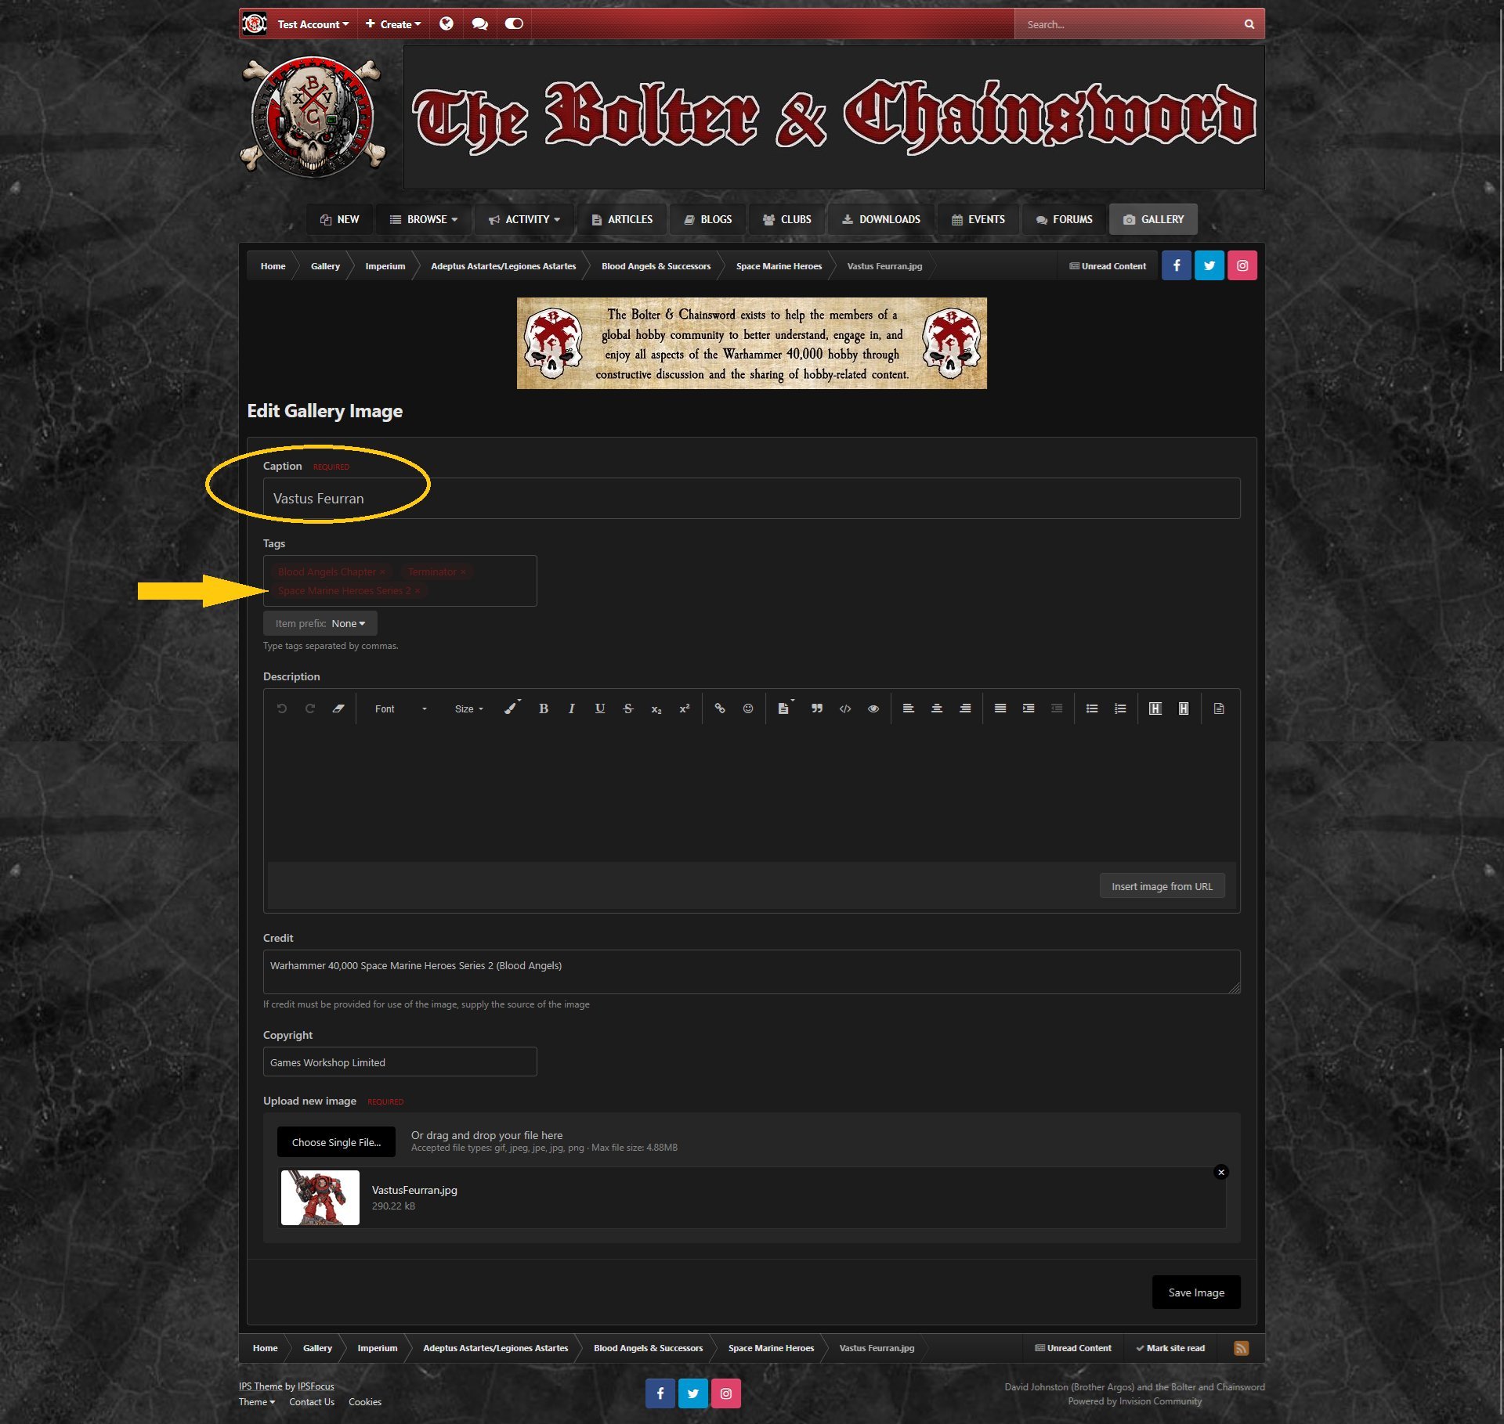The image size is (1504, 1424).
Task: Go to the Forums tab
Action: click(x=1064, y=220)
